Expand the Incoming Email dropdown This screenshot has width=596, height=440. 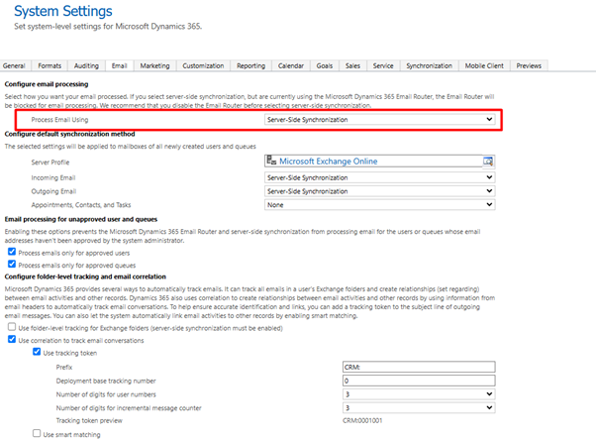[379, 177]
